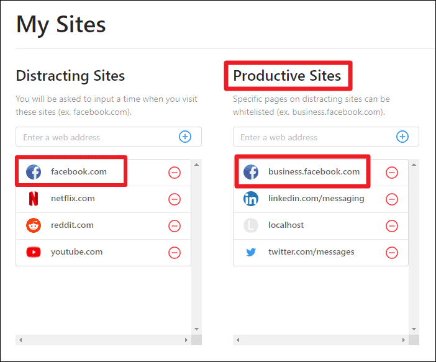
Task: Click down arrow of Distracting Sites vertical scrollbar
Action: coord(197,329)
